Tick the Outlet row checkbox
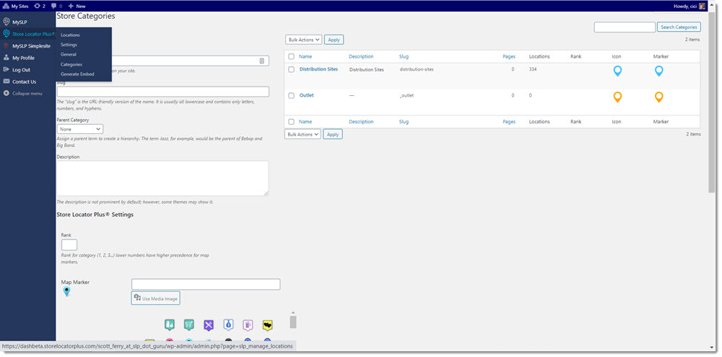The height and width of the screenshot is (357, 722). 291,96
